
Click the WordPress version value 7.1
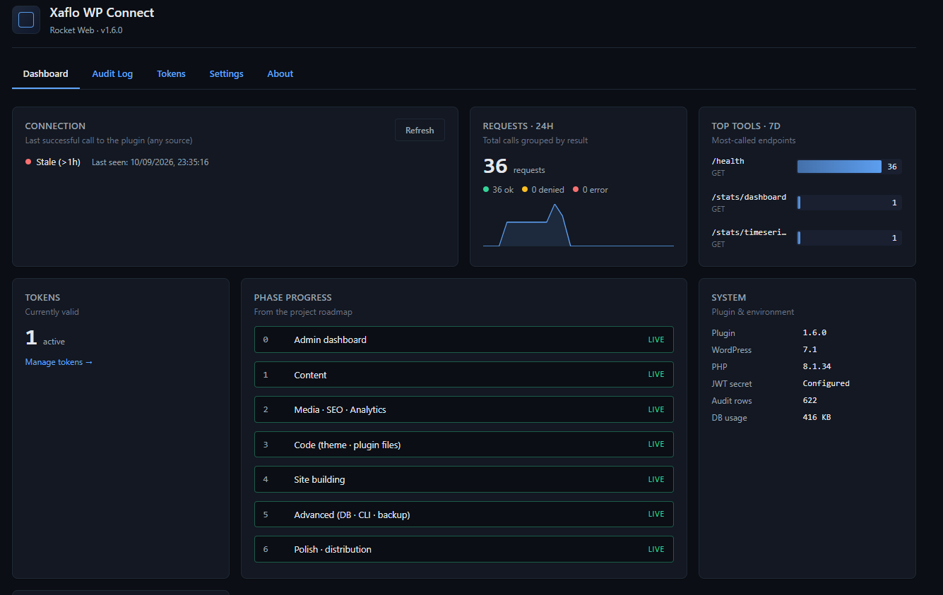(x=809, y=349)
